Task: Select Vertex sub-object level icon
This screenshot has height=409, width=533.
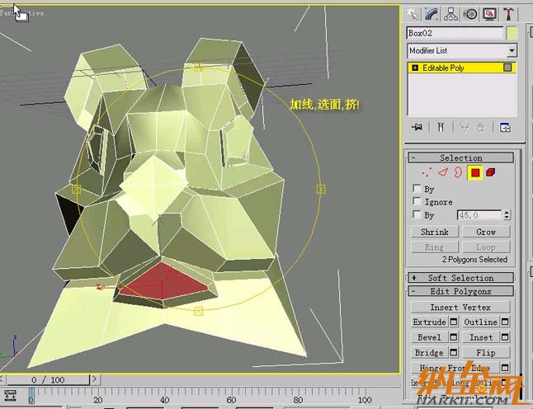Action: (x=426, y=172)
